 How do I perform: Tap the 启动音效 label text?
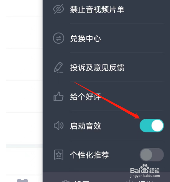[x=85, y=126]
